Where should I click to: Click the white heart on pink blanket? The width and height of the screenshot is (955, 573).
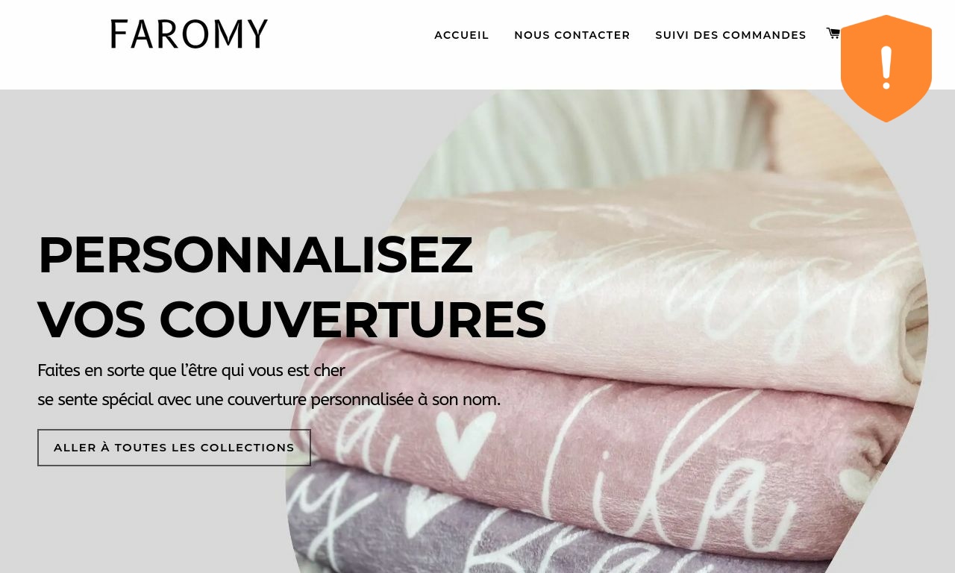[466, 439]
